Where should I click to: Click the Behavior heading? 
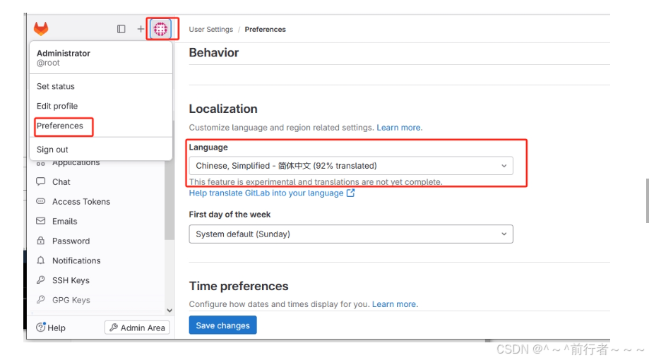tap(213, 52)
